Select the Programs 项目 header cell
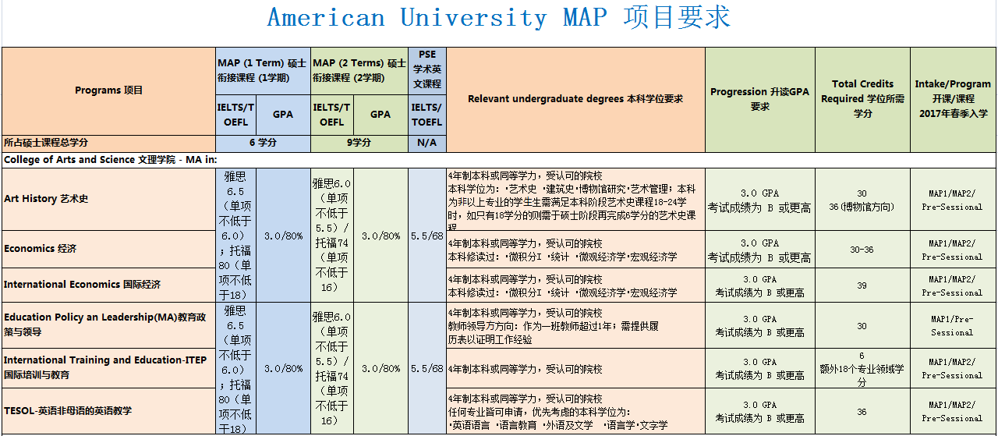 point(109,90)
